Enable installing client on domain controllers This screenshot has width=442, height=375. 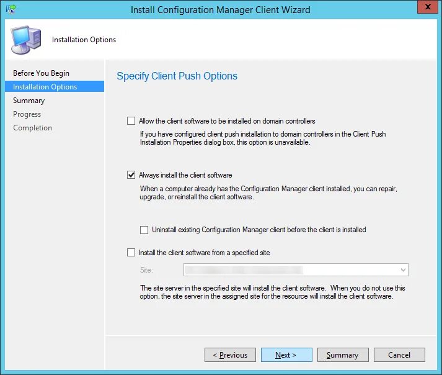[131, 121]
